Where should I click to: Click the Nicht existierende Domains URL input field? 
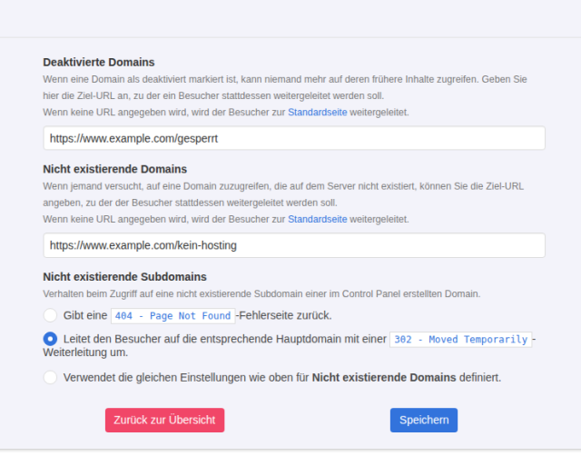tap(294, 245)
